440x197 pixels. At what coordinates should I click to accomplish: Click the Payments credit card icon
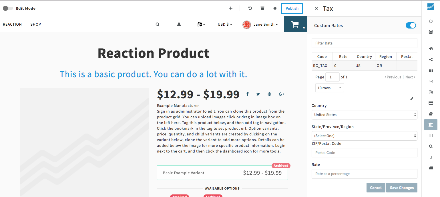(x=431, y=103)
